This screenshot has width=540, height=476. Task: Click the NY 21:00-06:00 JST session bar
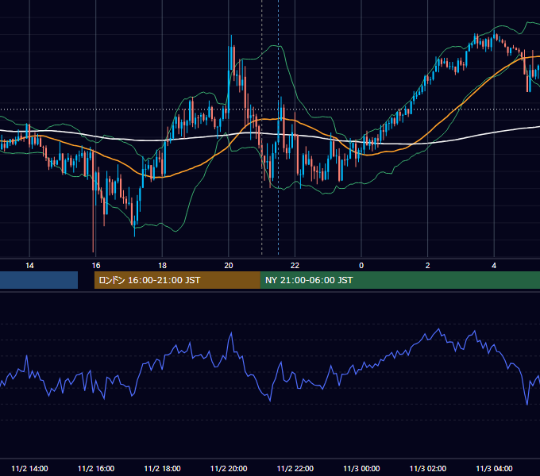point(399,280)
